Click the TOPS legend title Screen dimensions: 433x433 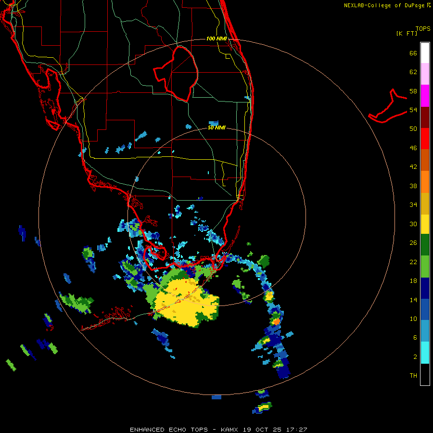[423, 29]
